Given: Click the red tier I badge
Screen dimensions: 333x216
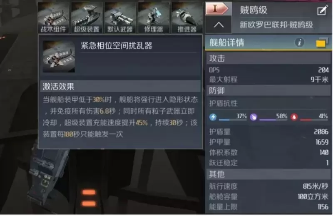Looking at the screenshot, I should 217,8.
